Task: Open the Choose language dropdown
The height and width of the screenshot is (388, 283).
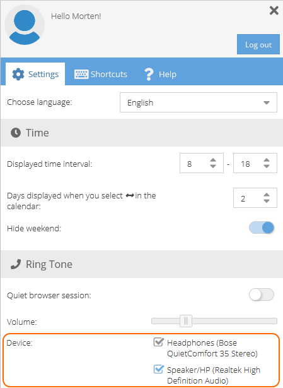Action: 199,102
